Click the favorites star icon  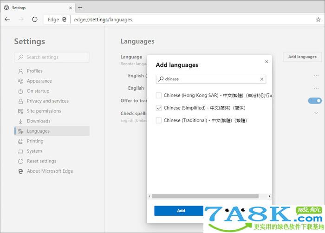pos(318,19)
